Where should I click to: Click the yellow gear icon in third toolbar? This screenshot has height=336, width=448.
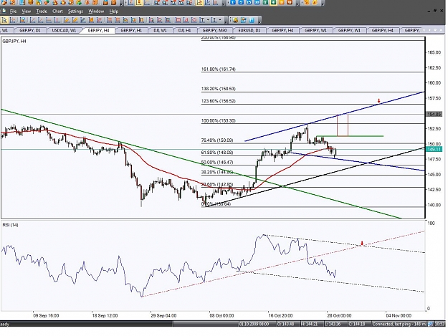[x=235, y=20]
